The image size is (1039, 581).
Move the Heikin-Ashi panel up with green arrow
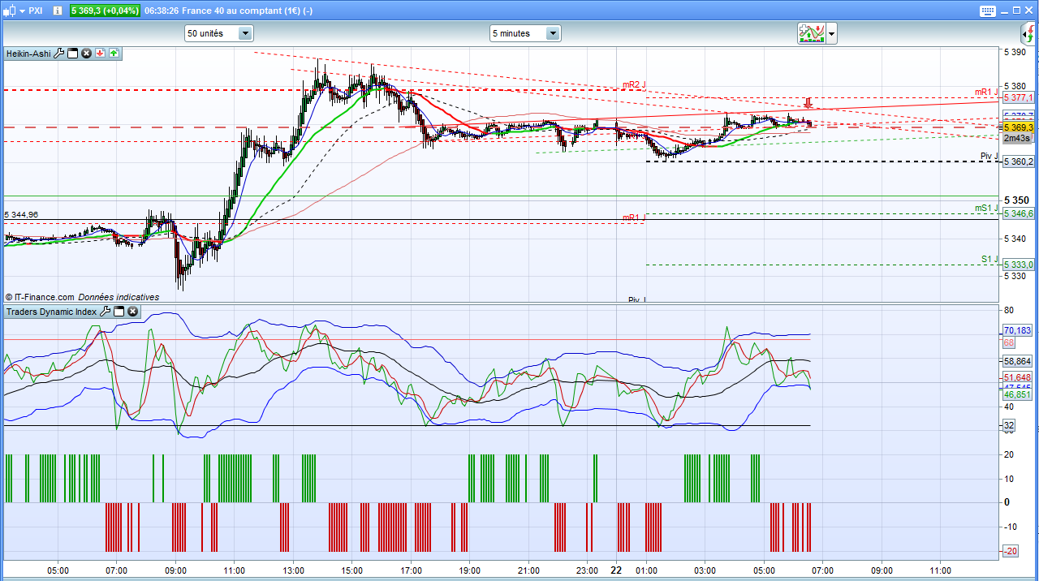[114, 54]
